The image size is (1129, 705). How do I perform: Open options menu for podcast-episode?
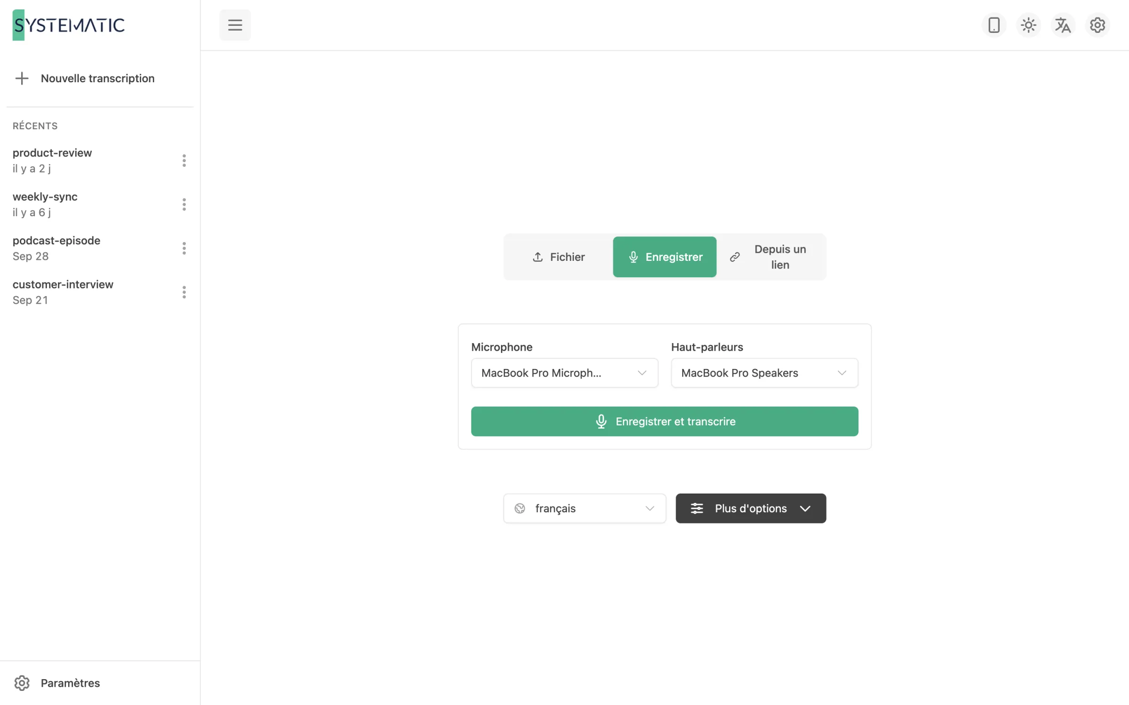(x=184, y=248)
